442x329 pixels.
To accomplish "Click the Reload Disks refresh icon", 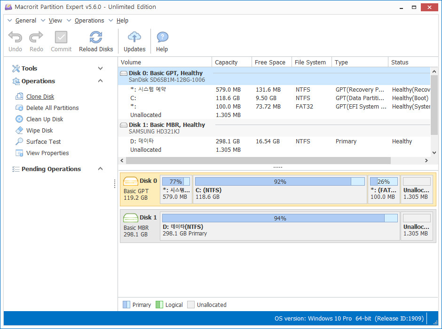I will coord(96,37).
